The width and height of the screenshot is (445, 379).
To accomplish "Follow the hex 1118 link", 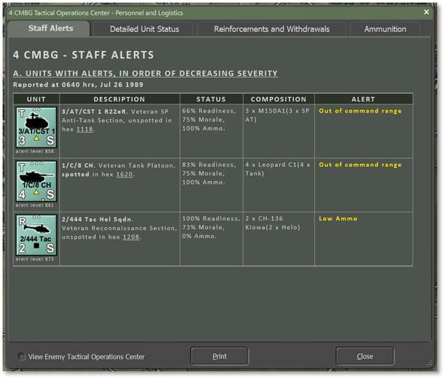I will [x=85, y=129].
